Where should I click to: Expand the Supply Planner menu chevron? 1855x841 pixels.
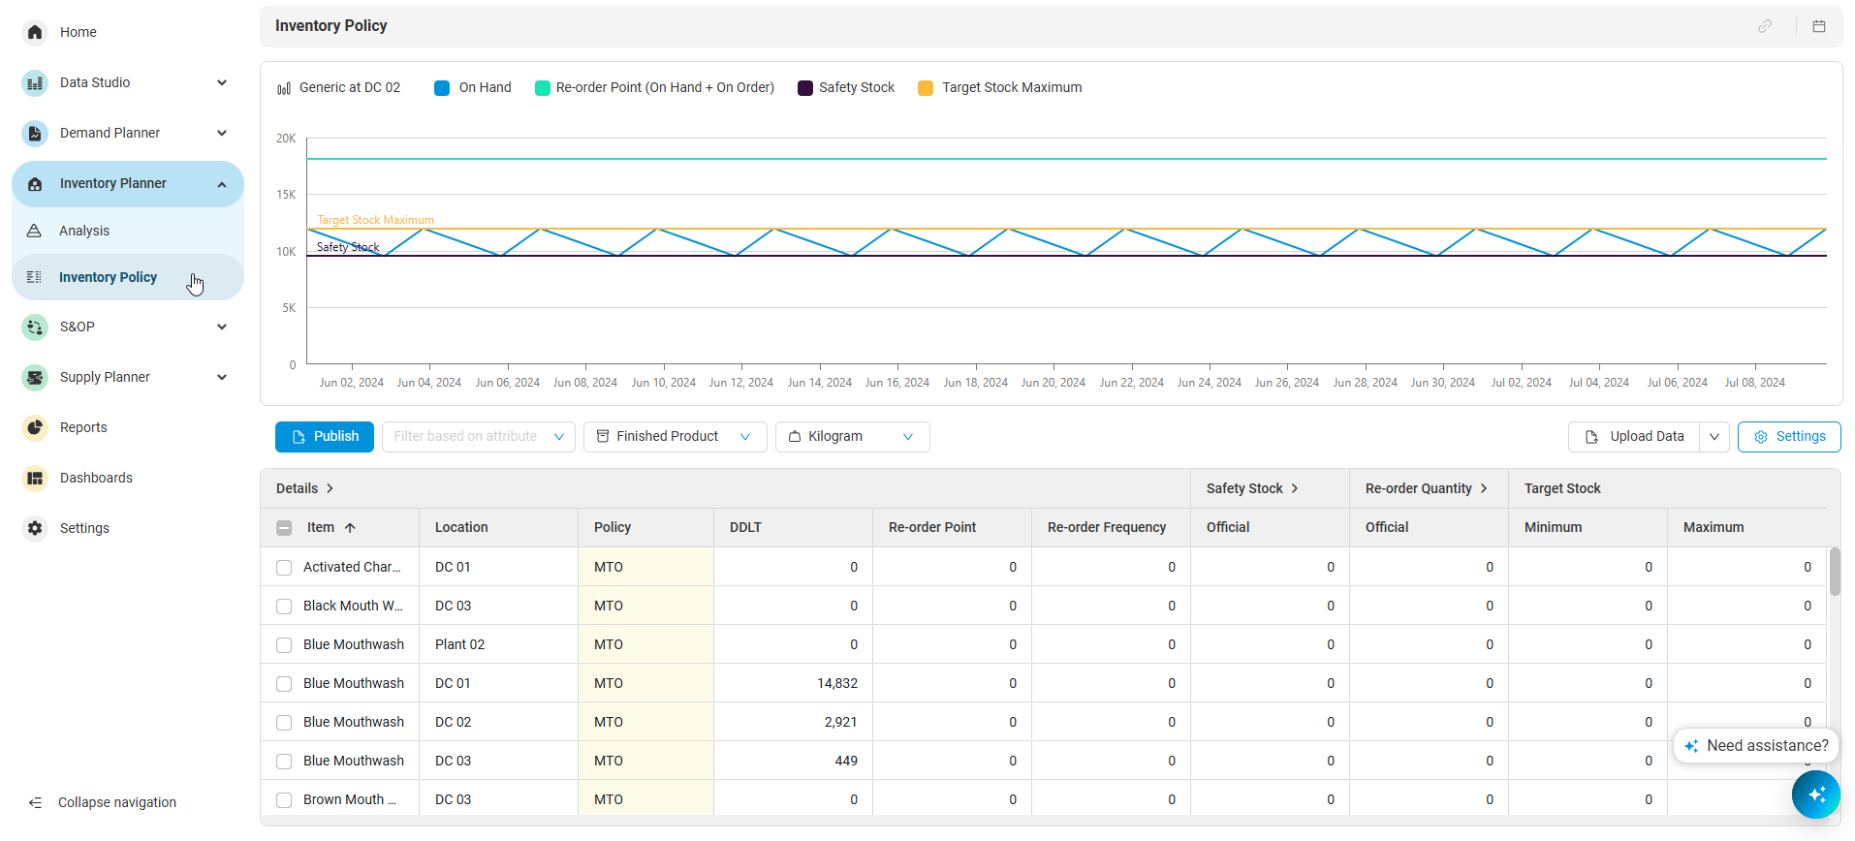pyautogui.click(x=222, y=377)
